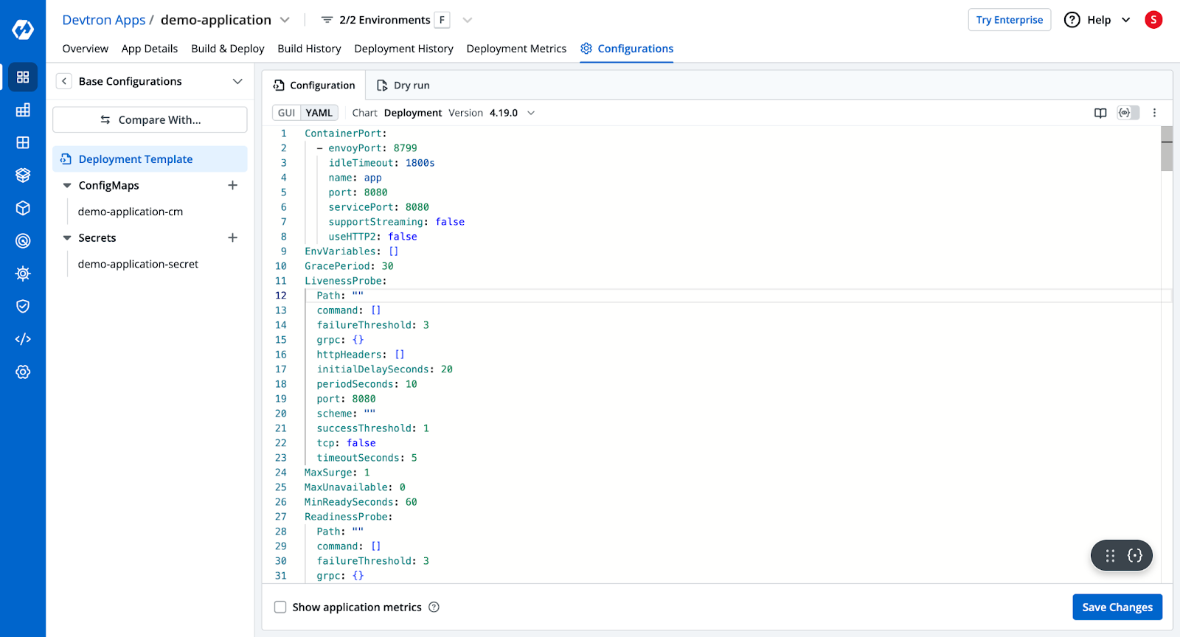
Task: Click the Compare With button
Action: 150,119
